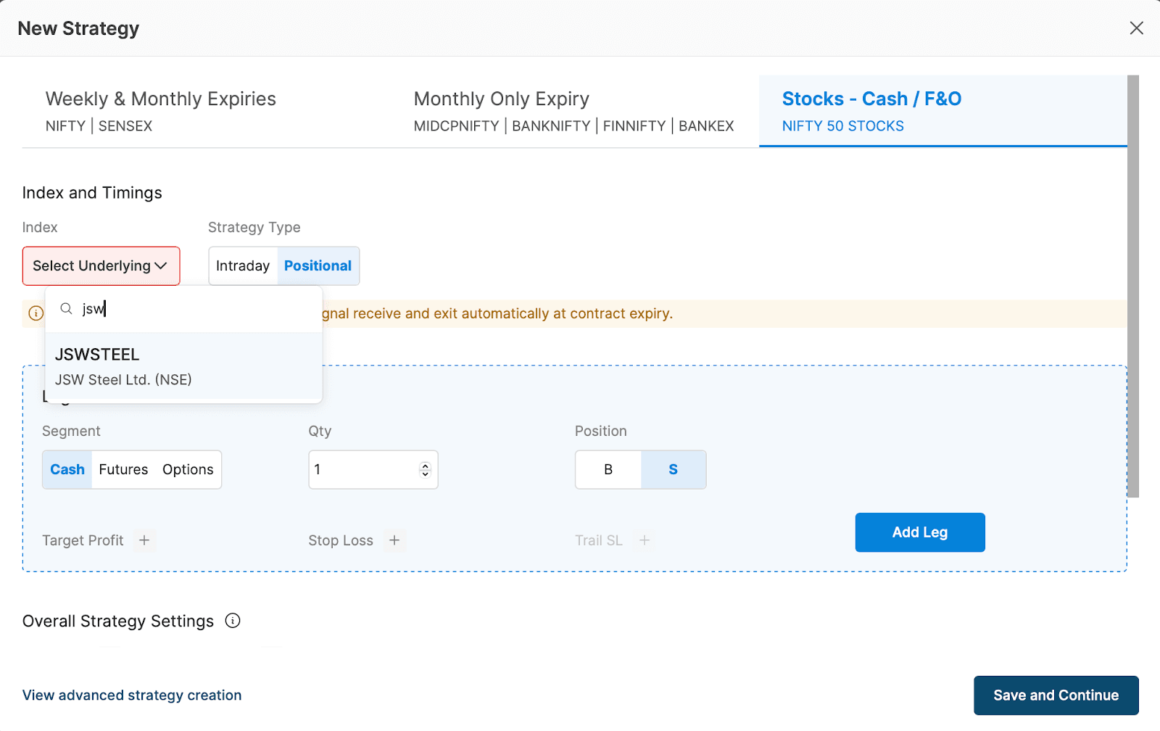This screenshot has height=731, width=1160.
Task: Open View advanced strategy creation link
Action: [x=132, y=695]
